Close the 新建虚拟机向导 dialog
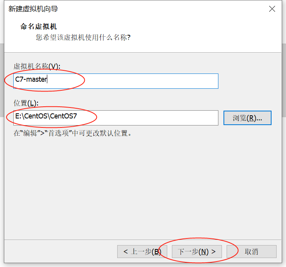This screenshot has width=286, height=267. 272,9
